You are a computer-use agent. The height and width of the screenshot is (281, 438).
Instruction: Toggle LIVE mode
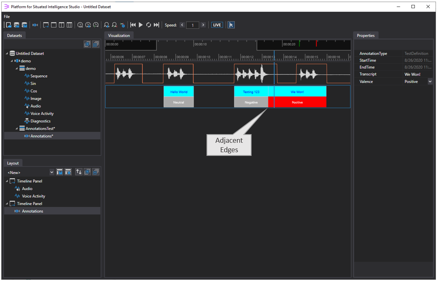pos(217,25)
